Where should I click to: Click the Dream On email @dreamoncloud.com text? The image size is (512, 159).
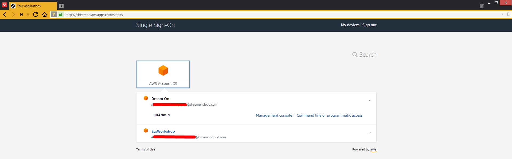(x=202, y=105)
